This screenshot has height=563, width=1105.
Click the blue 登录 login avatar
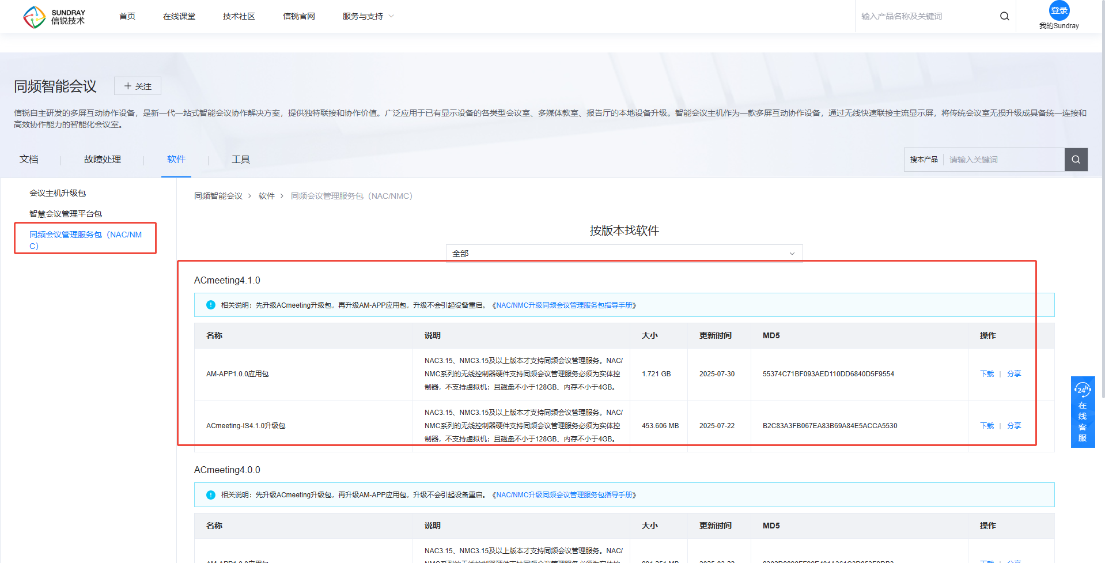coord(1059,10)
